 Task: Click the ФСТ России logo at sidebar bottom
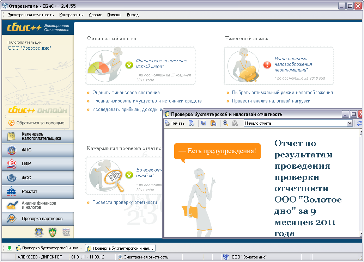coord(66,232)
